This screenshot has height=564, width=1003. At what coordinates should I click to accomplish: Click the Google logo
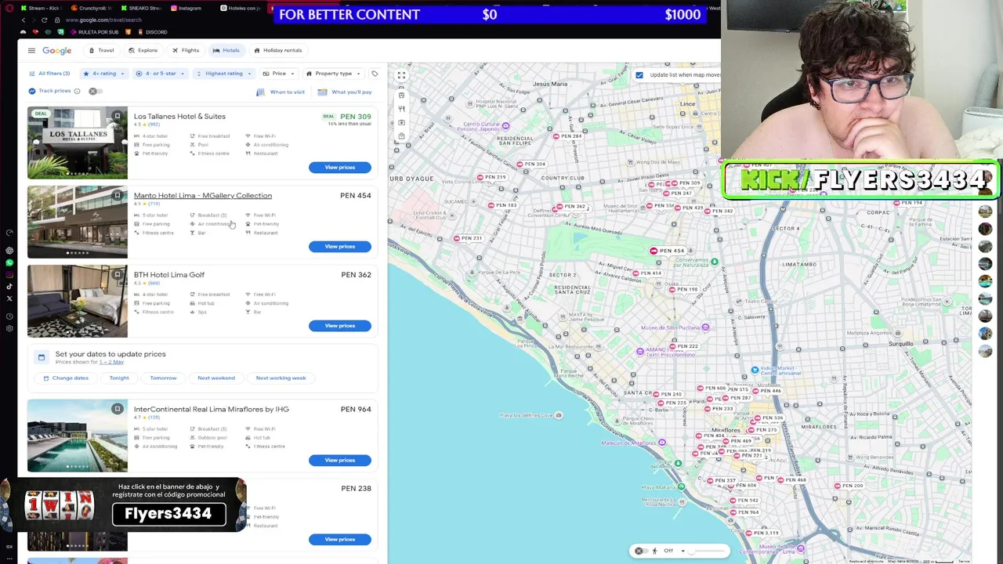pyautogui.click(x=57, y=51)
